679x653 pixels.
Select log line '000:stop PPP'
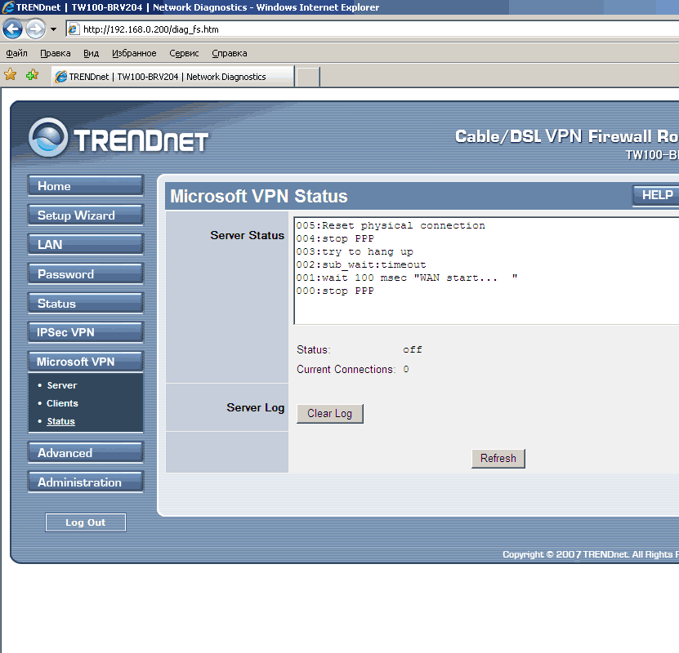point(335,291)
